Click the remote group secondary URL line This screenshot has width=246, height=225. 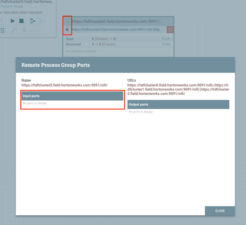click(x=117, y=30)
